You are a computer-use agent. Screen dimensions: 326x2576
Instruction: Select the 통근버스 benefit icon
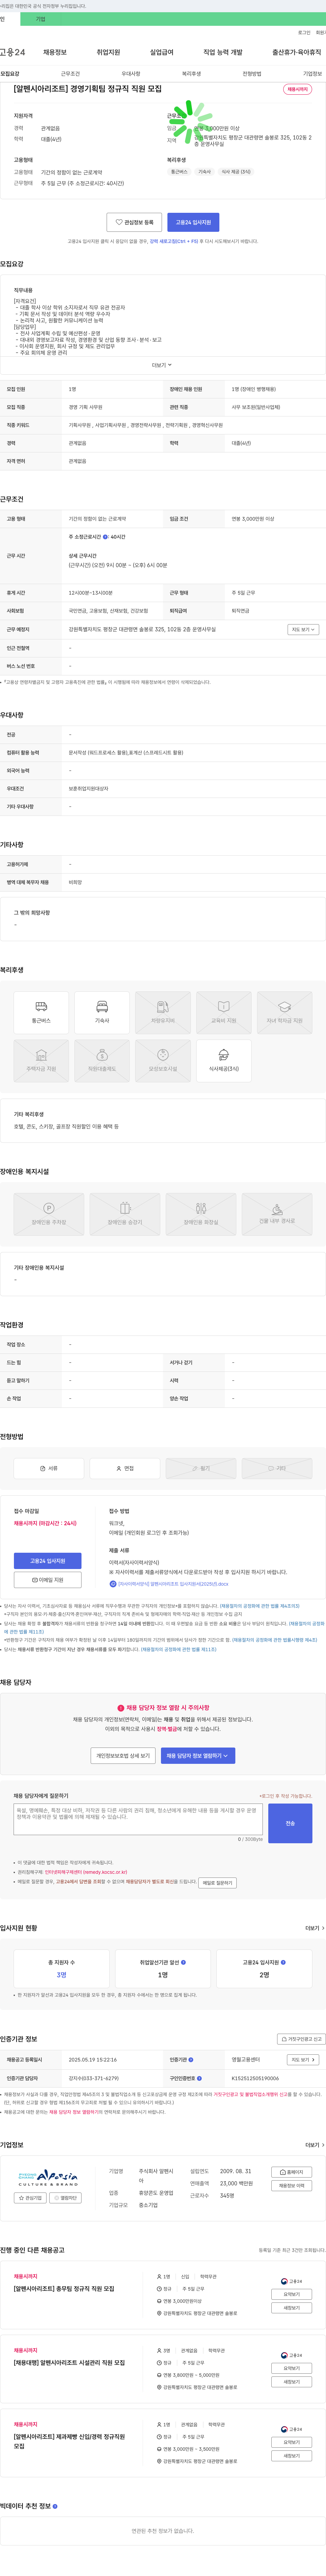click(41, 1013)
